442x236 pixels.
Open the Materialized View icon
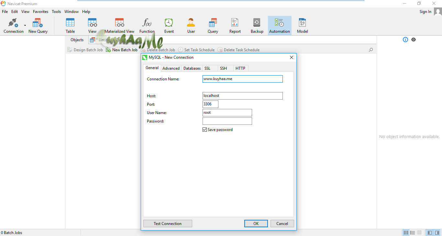[x=119, y=26]
